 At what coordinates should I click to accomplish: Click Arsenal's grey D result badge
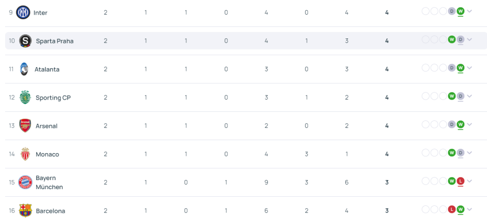pos(451,124)
